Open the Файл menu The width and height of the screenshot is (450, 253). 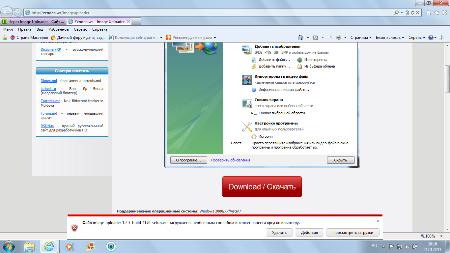8,29
